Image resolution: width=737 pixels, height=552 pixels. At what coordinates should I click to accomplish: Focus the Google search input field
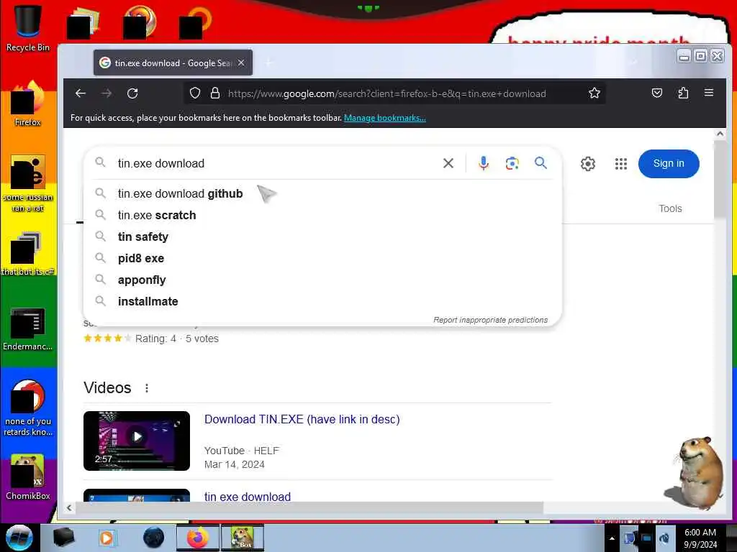tap(277, 163)
